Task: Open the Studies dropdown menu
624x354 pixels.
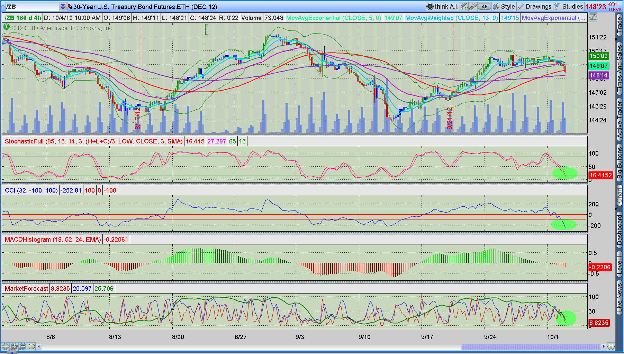Action: (569, 7)
